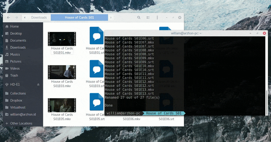Click the 'Renamed 27 out of 27 file(s)' line

132,98
